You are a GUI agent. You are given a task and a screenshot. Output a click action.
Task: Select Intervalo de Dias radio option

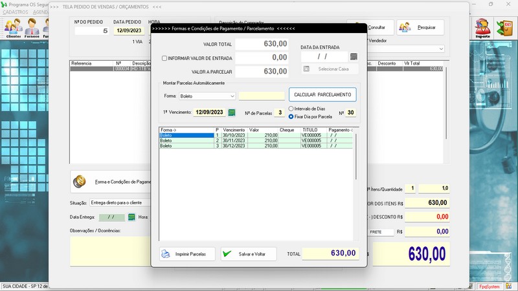[291, 109]
